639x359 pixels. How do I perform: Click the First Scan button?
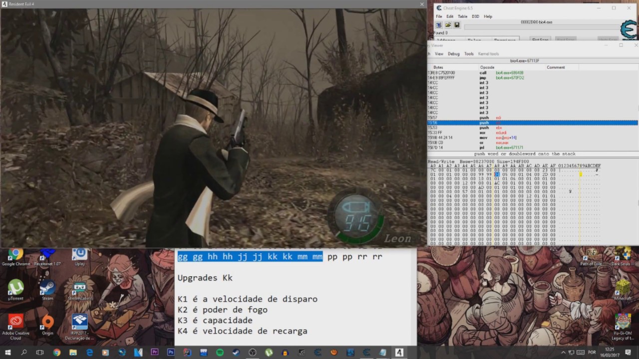click(x=540, y=39)
